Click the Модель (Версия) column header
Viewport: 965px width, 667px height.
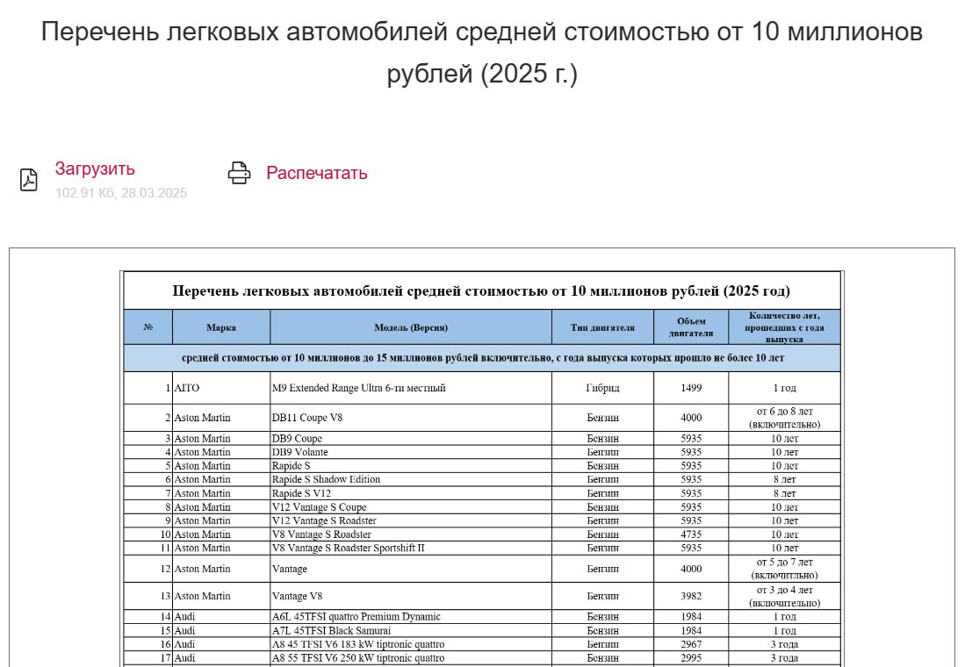tap(410, 327)
